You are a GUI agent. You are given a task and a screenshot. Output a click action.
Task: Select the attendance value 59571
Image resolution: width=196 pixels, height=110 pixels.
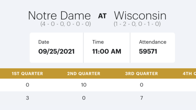148,51
